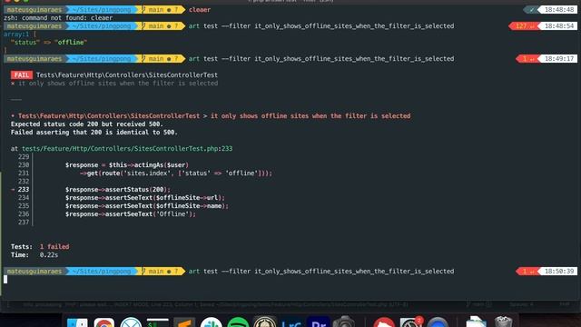Click line 234 assertSeeText($offlineSite->url)

click(x=145, y=198)
